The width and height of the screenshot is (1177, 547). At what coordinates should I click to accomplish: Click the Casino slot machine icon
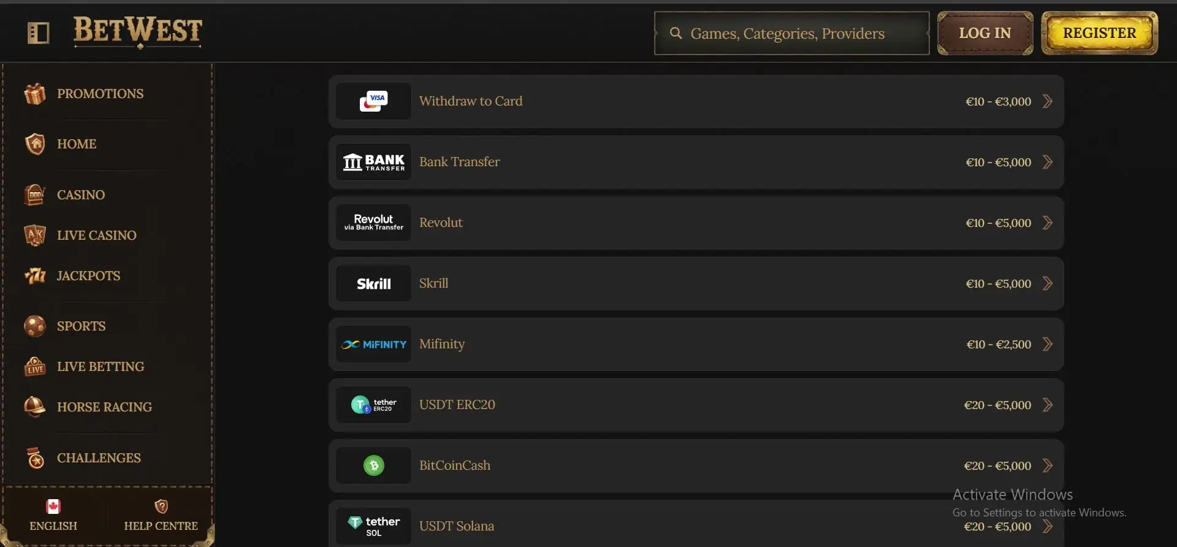35,195
